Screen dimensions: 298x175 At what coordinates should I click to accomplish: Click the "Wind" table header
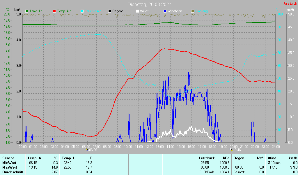[272, 158]
